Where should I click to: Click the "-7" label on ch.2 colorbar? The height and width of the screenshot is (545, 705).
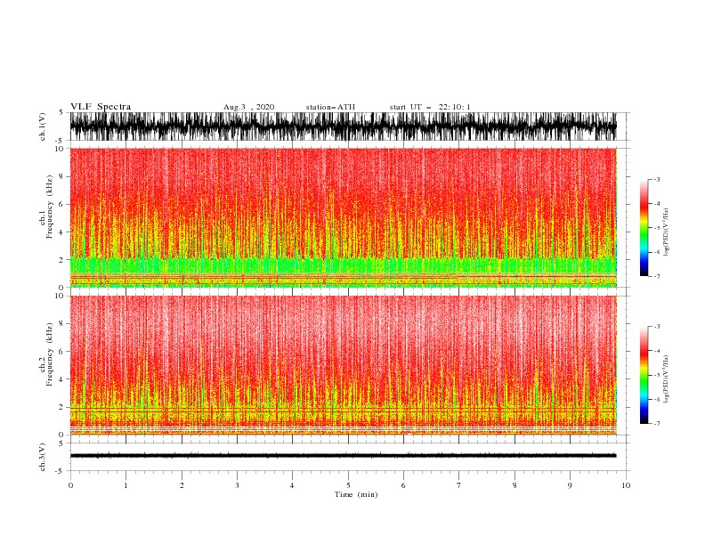coord(656,423)
